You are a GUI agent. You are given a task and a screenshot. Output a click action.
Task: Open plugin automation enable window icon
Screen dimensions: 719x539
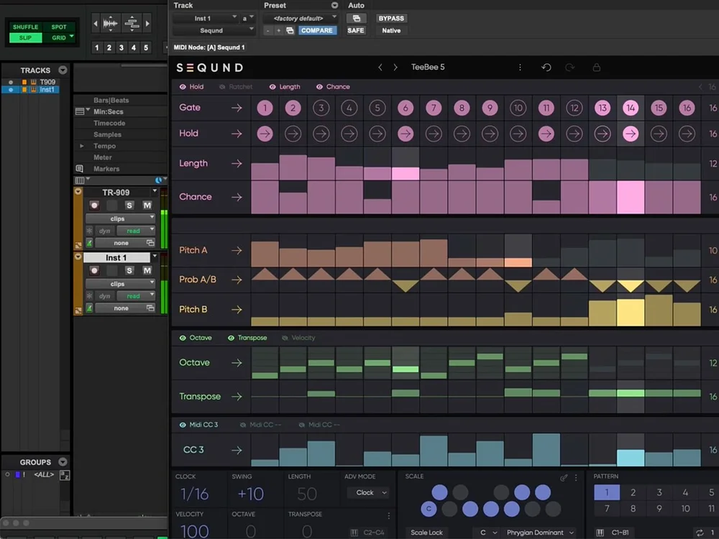click(x=356, y=19)
